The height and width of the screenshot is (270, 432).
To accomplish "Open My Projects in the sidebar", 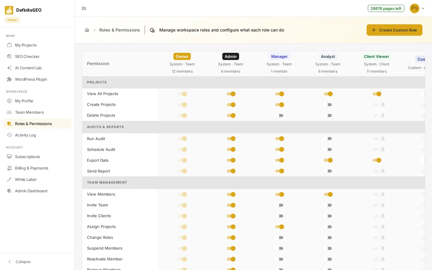I will pos(37,45).
